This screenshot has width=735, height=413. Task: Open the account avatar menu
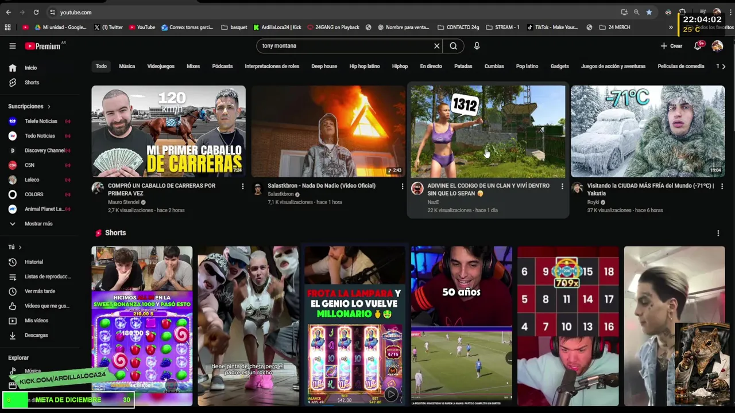[x=717, y=46]
